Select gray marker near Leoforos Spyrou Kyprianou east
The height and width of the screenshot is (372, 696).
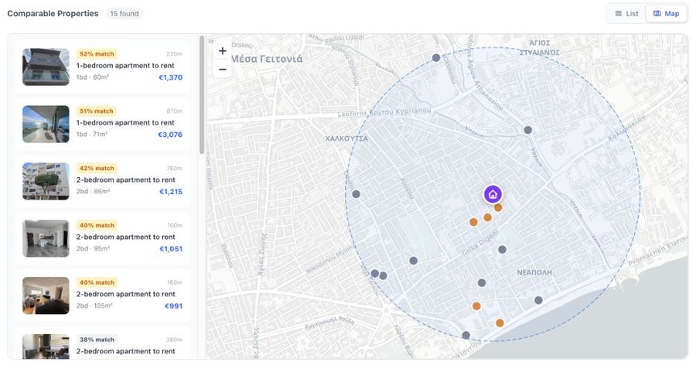pyautogui.click(x=527, y=130)
